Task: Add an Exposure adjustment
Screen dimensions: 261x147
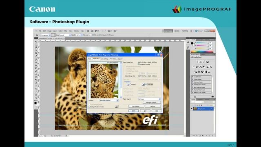Action: [207, 62]
